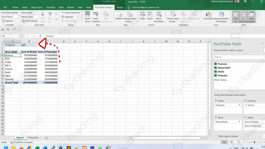Open the Design tab
This screenshot has height=149, width=265.
[120, 8]
